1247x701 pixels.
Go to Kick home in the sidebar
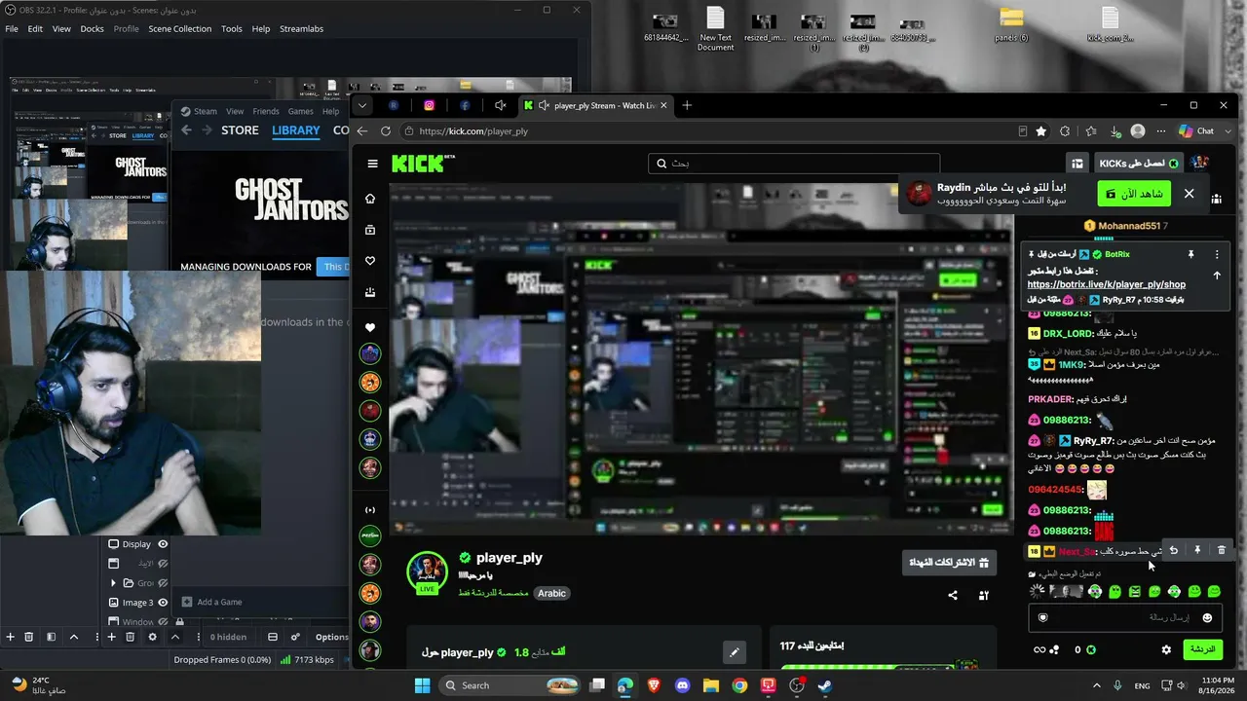coord(370,199)
